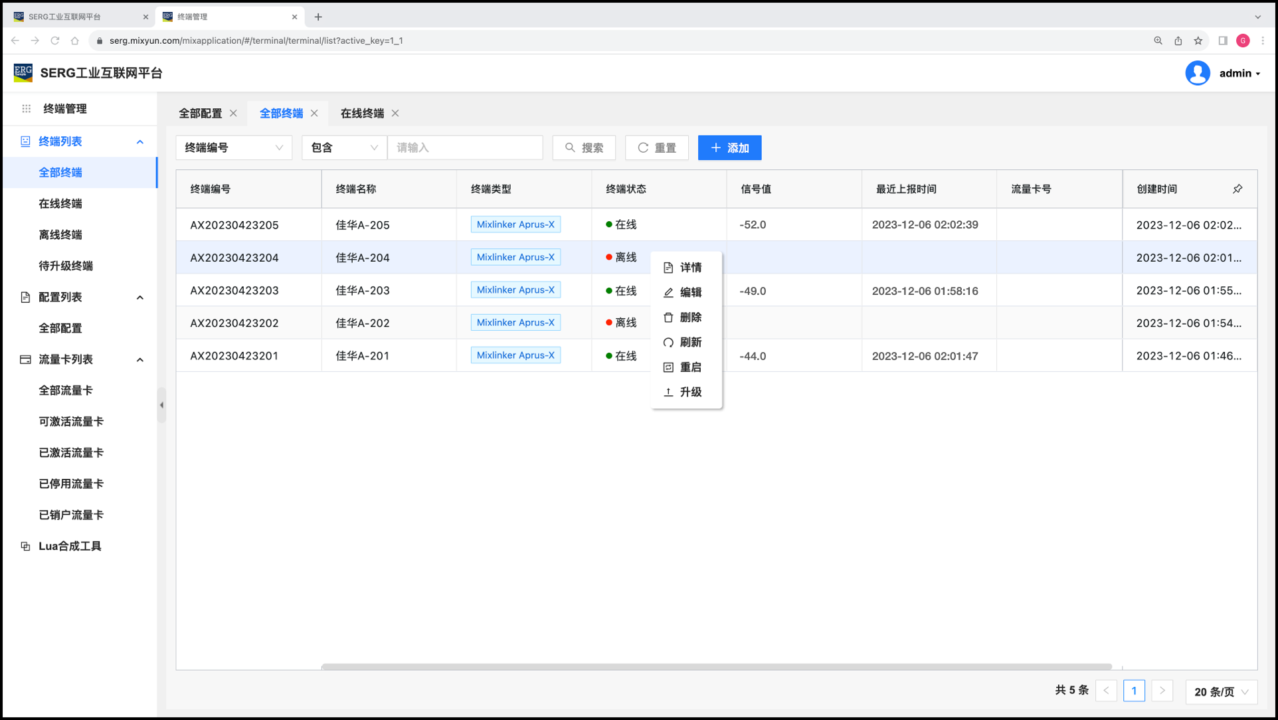Click the sidebar collapse arrow handle
The image size is (1278, 720).
click(161, 405)
